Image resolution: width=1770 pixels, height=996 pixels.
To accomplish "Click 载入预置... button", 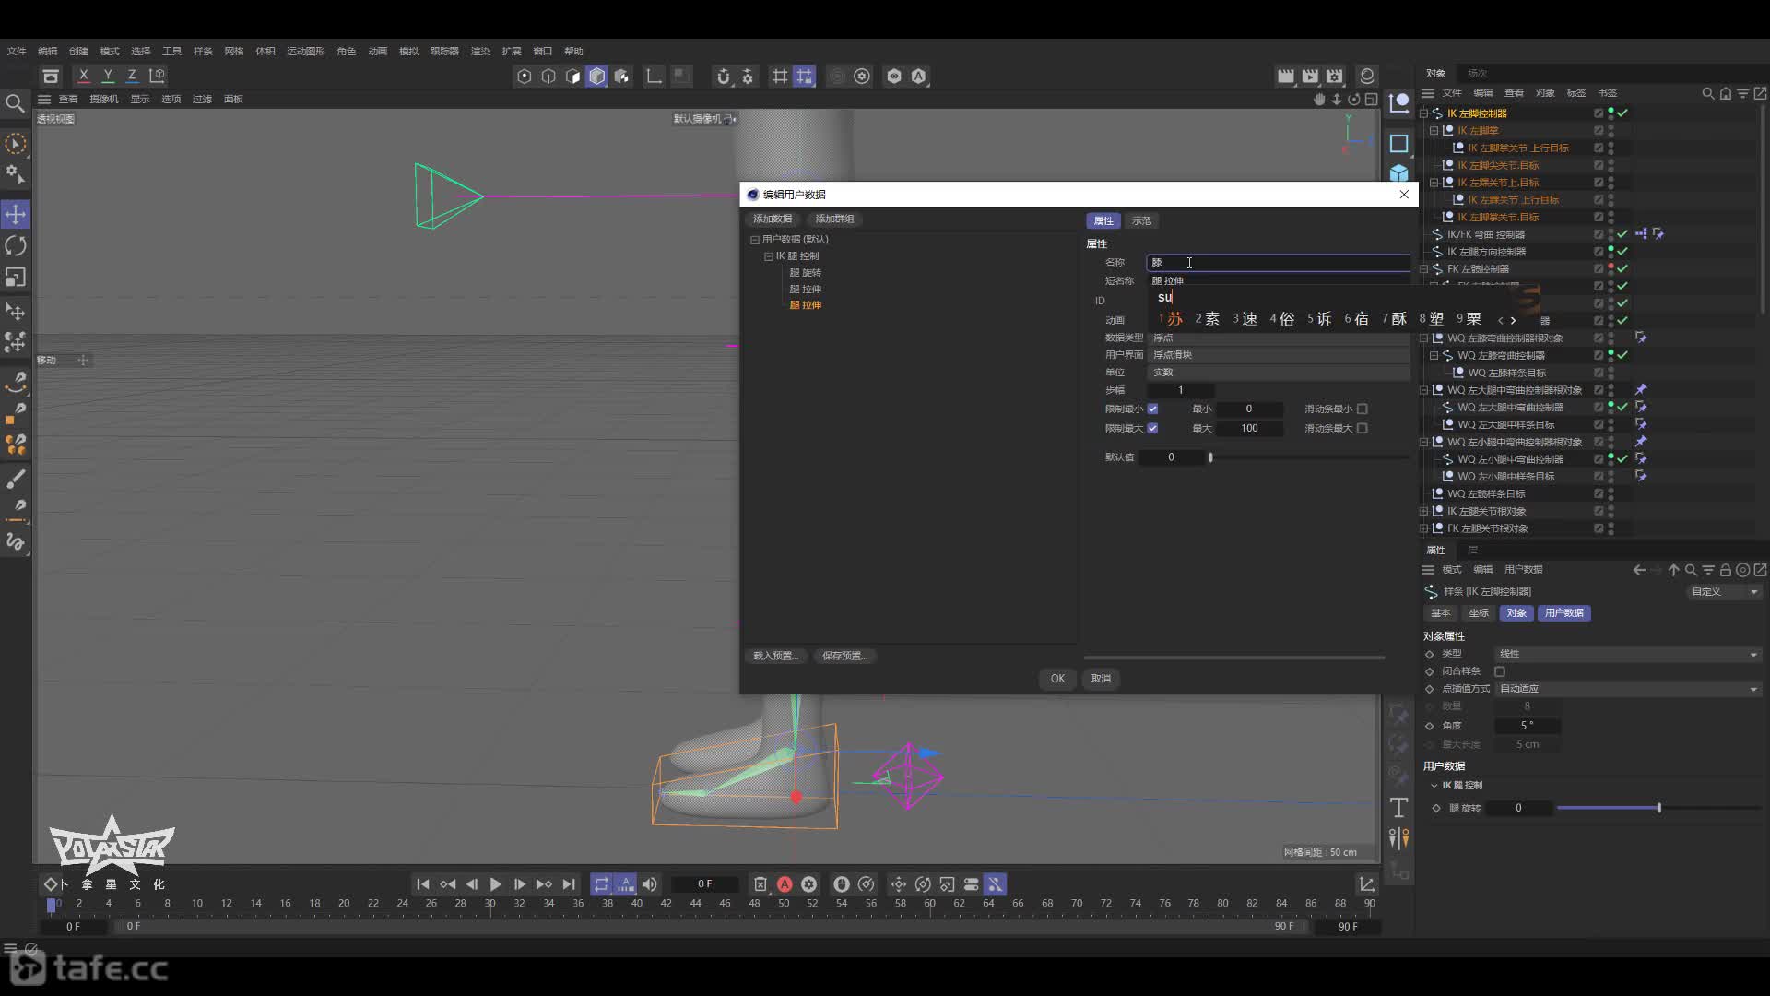I will click(x=775, y=656).
